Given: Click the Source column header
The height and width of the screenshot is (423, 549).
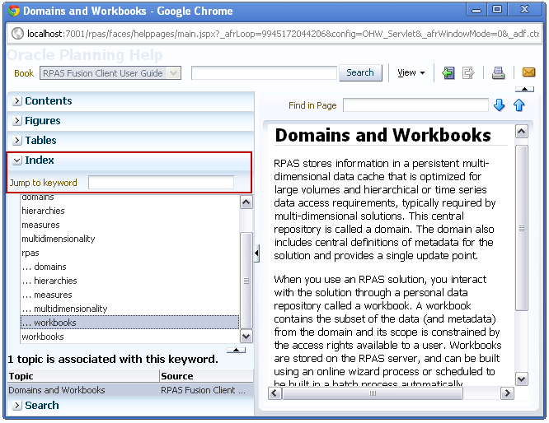Looking at the screenshot, I should pyautogui.click(x=207, y=376).
